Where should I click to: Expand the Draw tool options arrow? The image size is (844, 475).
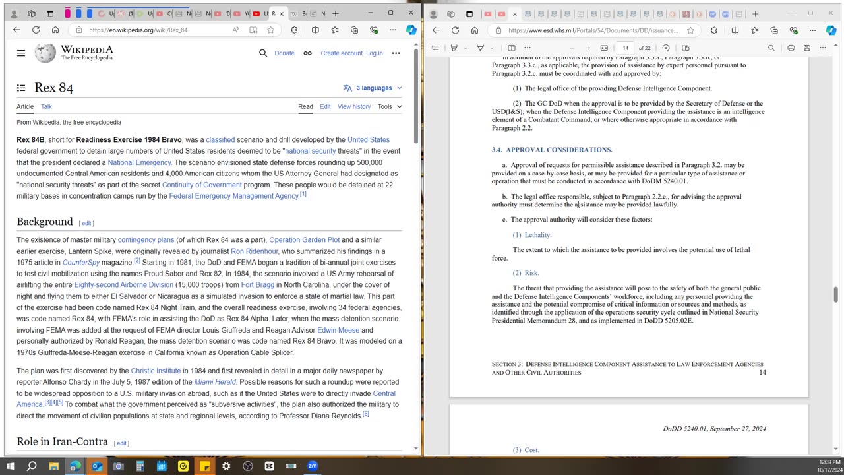465,47
